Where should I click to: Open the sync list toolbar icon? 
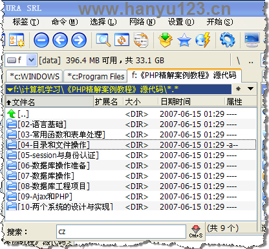click(141, 40)
